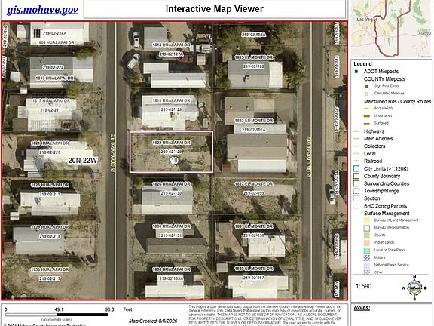434x326 pixels.
Task: Click the Bureau of Reclamation color swatch
Action: pos(367,228)
